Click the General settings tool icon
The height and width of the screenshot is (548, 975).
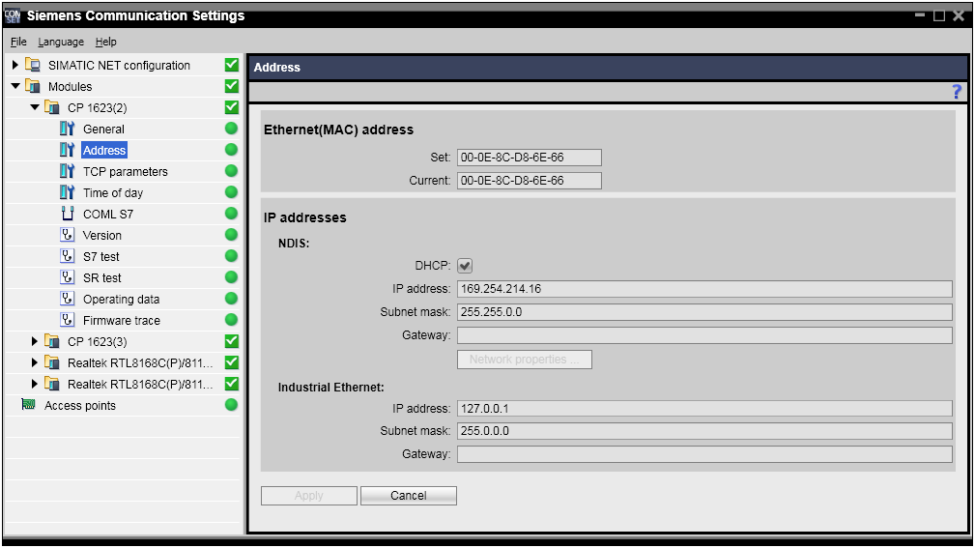click(x=67, y=129)
